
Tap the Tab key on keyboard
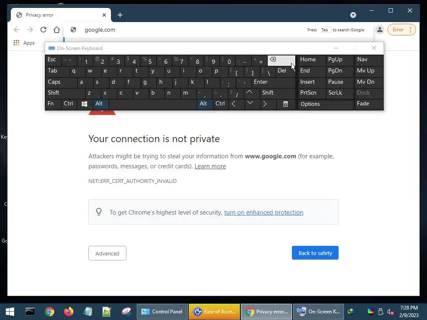(x=57, y=71)
